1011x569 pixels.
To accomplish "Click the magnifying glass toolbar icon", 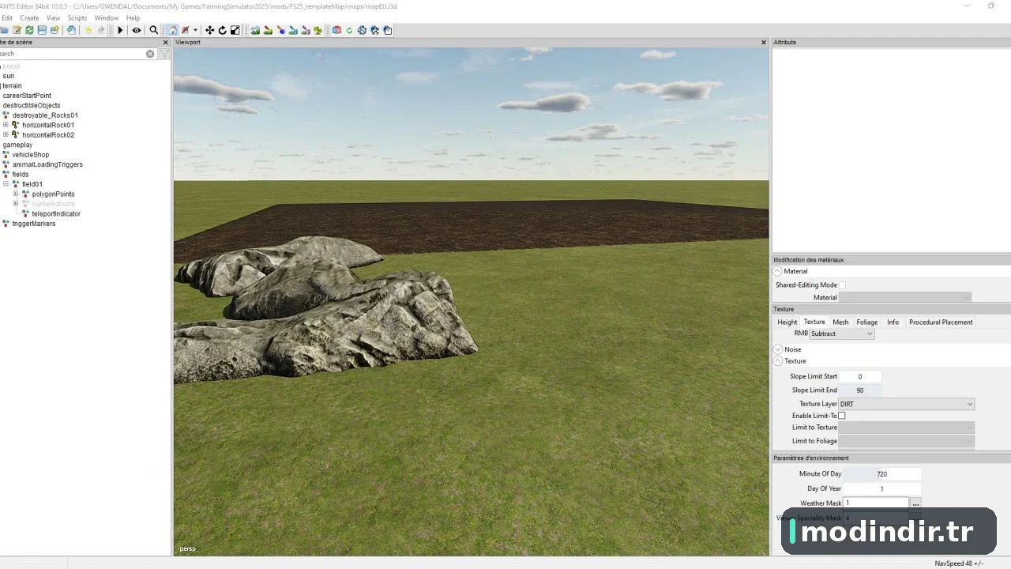I will click(154, 30).
